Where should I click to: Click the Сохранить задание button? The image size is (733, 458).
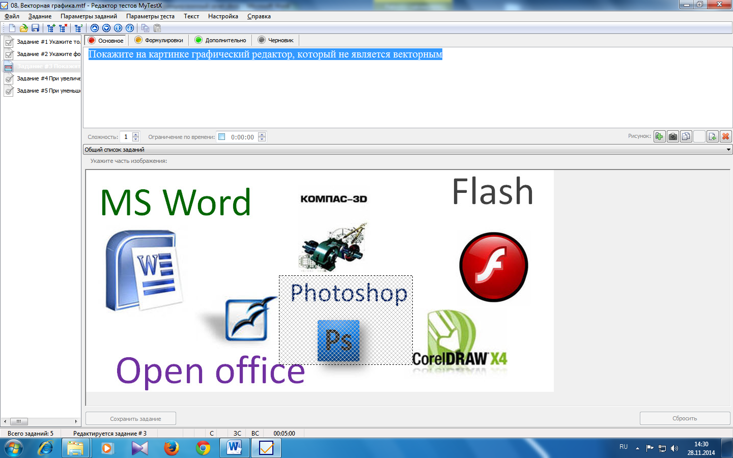131,418
